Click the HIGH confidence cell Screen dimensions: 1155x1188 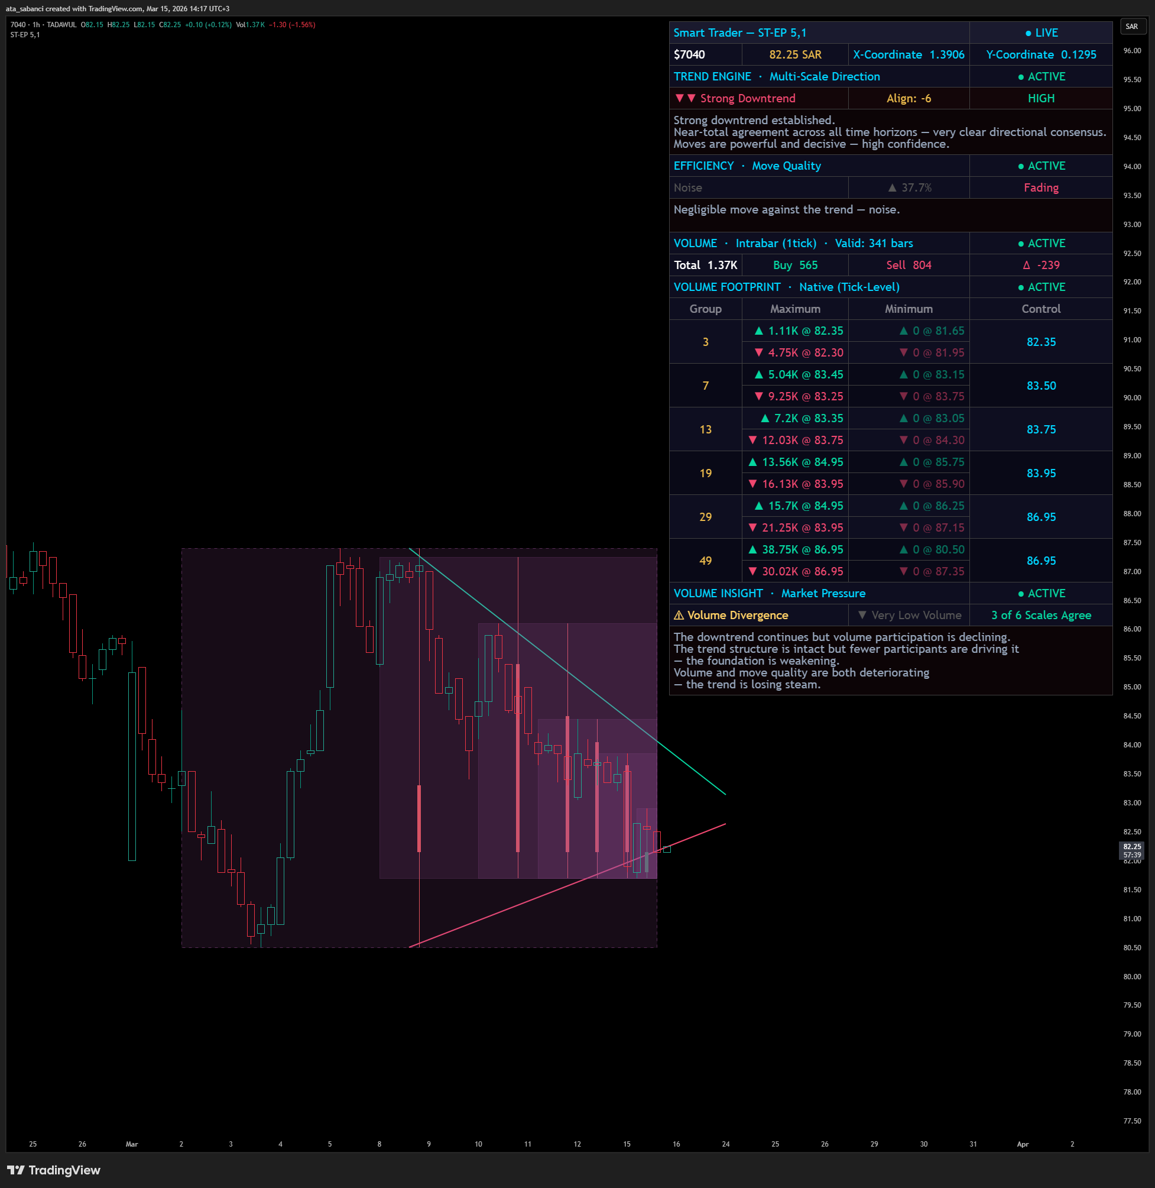(x=1041, y=98)
